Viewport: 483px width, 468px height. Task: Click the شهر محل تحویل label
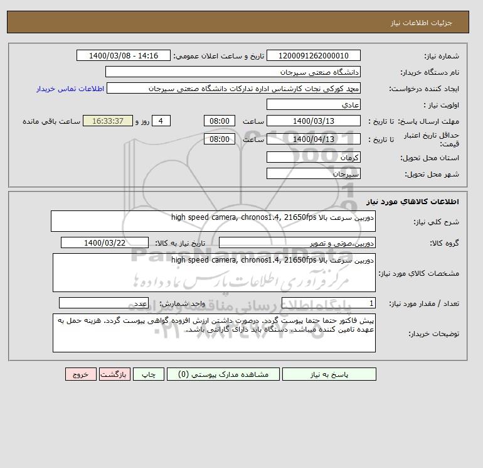[x=432, y=174]
